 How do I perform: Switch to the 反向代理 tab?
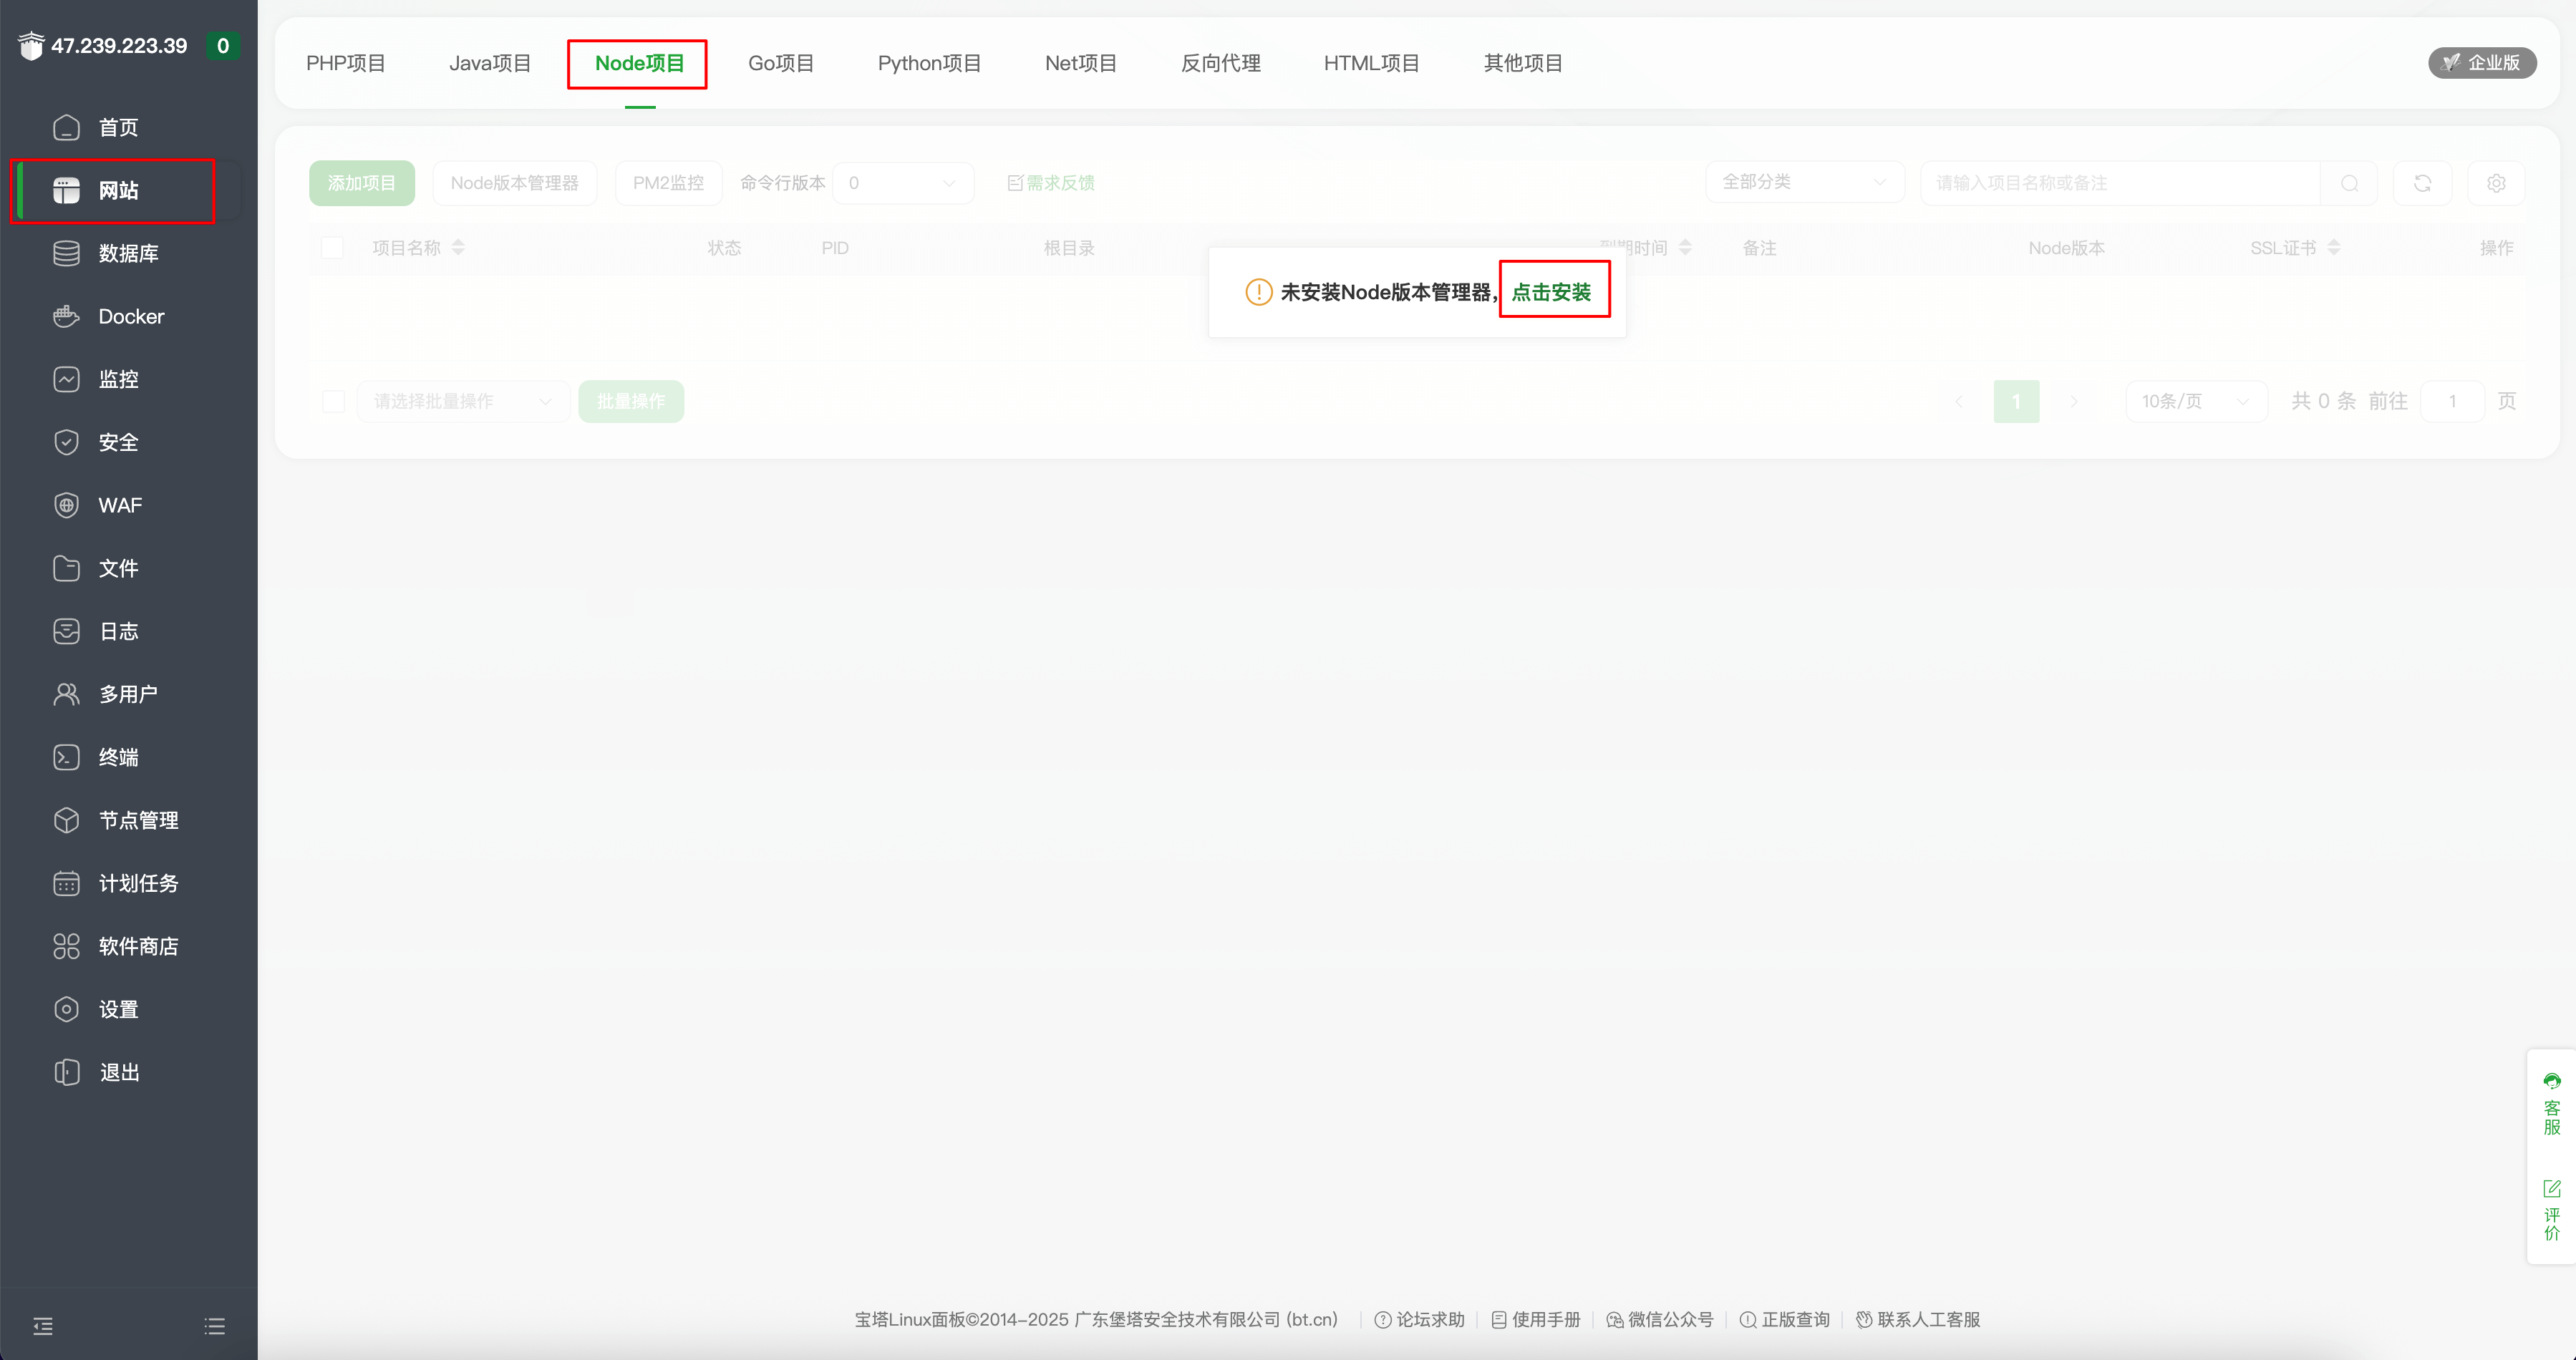coord(1220,63)
